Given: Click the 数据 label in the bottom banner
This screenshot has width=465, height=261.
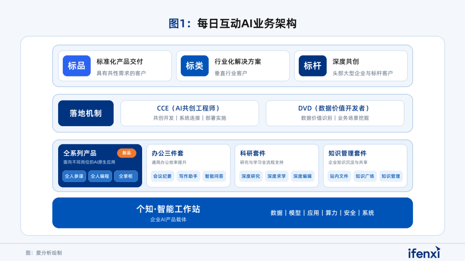Looking at the screenshot, I should [276, 213].
